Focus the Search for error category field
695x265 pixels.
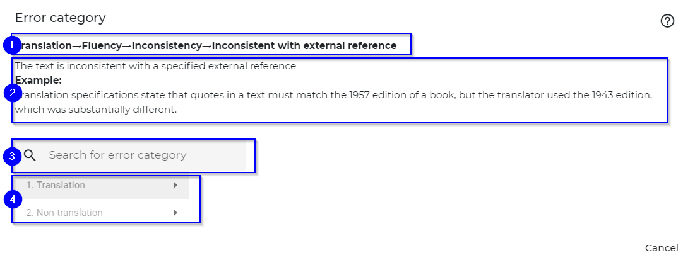(x=131, y=155)
